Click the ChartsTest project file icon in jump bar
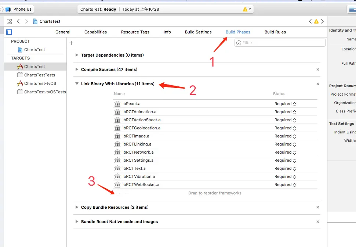356x247 pixels. [x=35, y=21]
